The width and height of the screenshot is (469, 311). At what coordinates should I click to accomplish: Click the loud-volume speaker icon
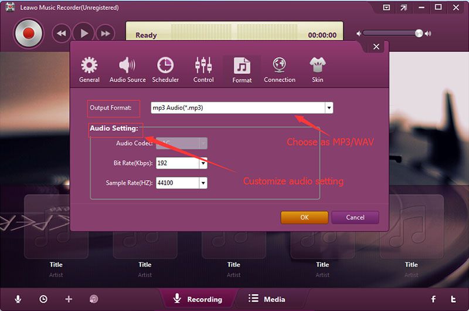click(x=428, y=33)
